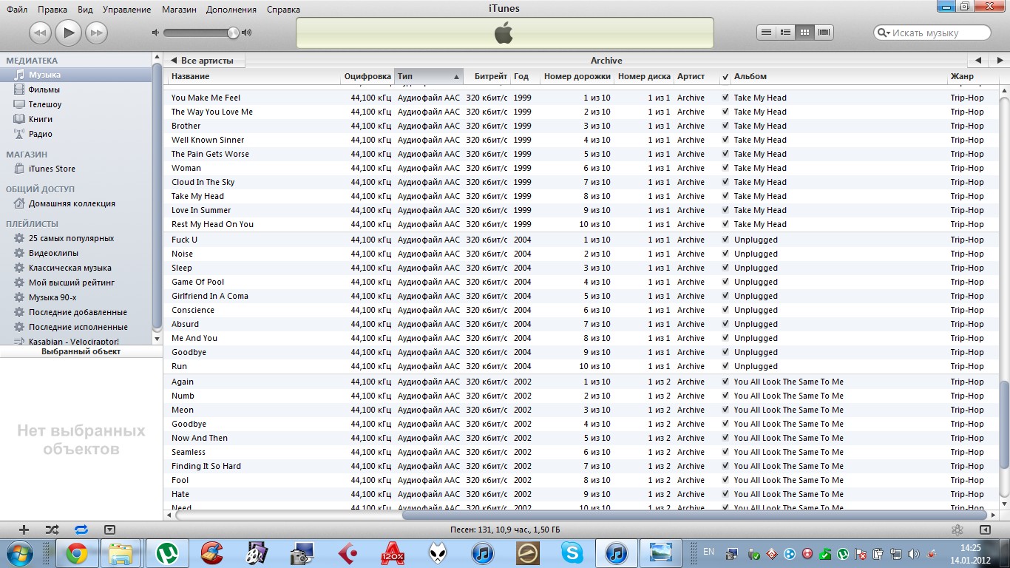1010x568 pixels.
Task: Switch to grid view
Action: pos(805,33)
